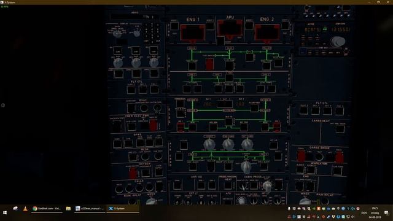Toggle left tank fuel pump 1

[x=187, y=89]
